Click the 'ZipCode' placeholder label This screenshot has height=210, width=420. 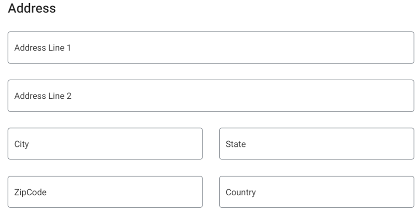[x=30, y=192]
